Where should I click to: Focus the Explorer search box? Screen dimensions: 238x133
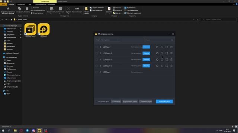219,20
